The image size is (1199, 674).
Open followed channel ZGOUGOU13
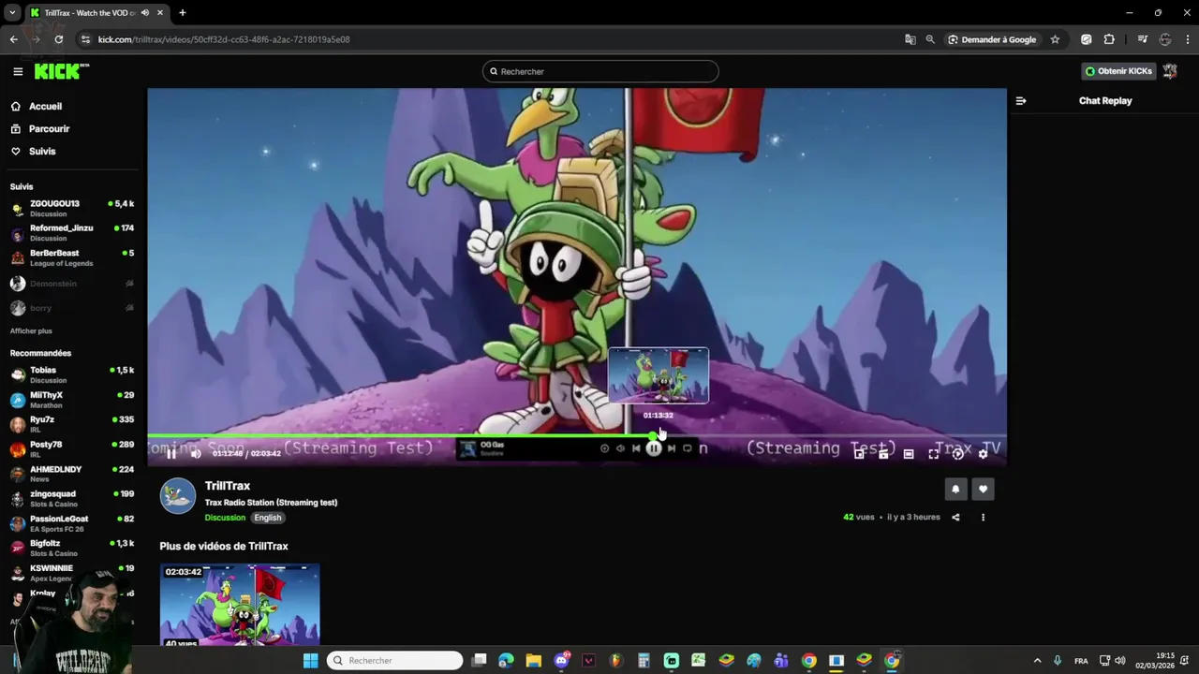(x=71, y=208)
